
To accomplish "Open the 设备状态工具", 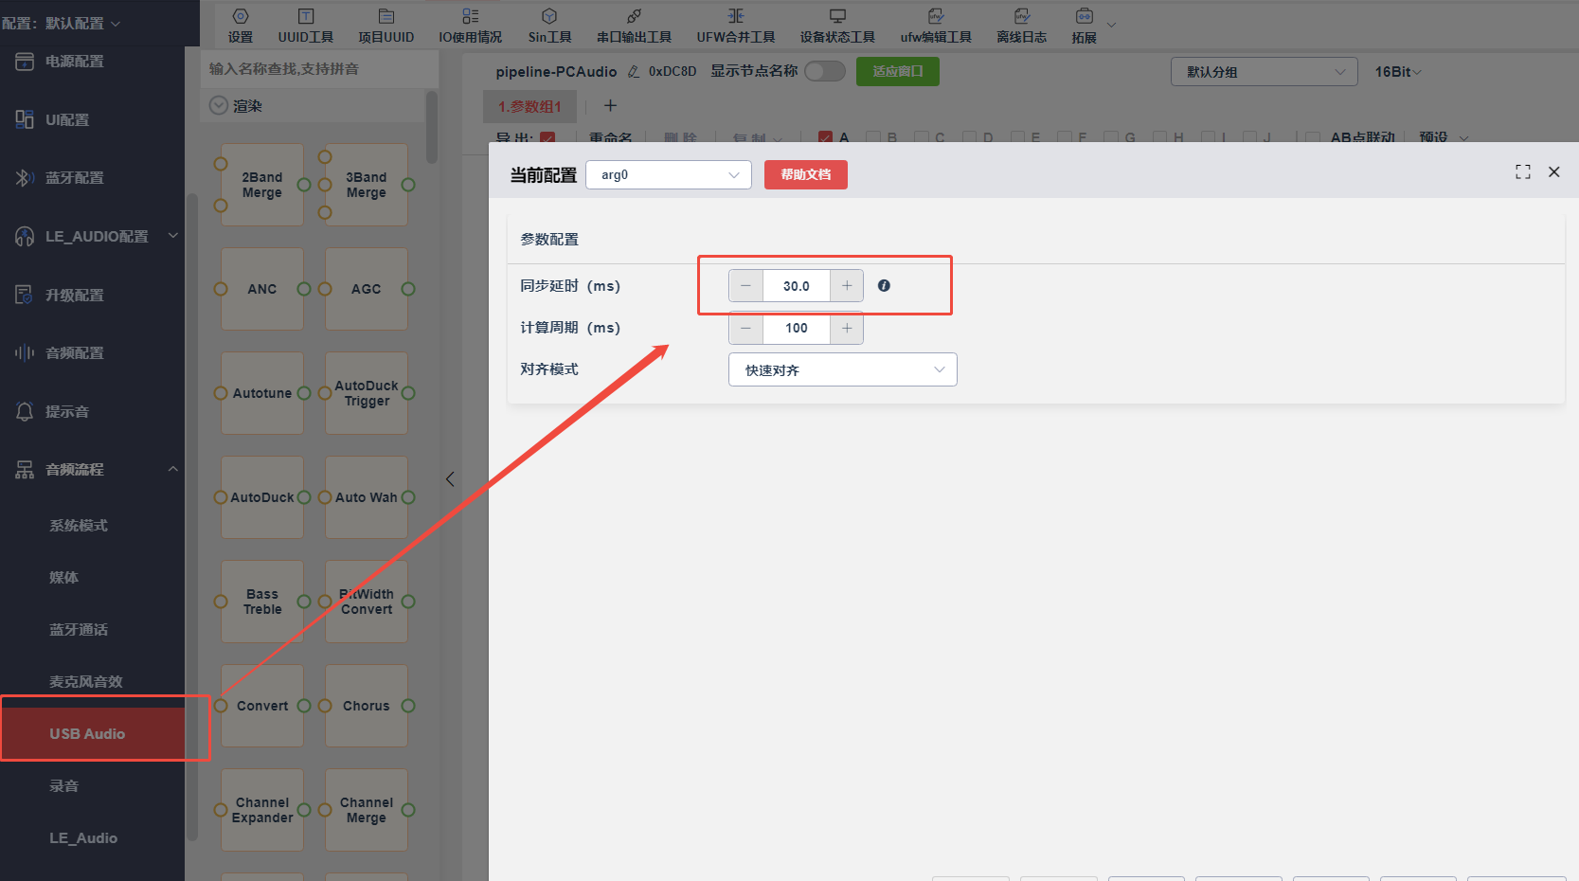I will coord(837,26).
